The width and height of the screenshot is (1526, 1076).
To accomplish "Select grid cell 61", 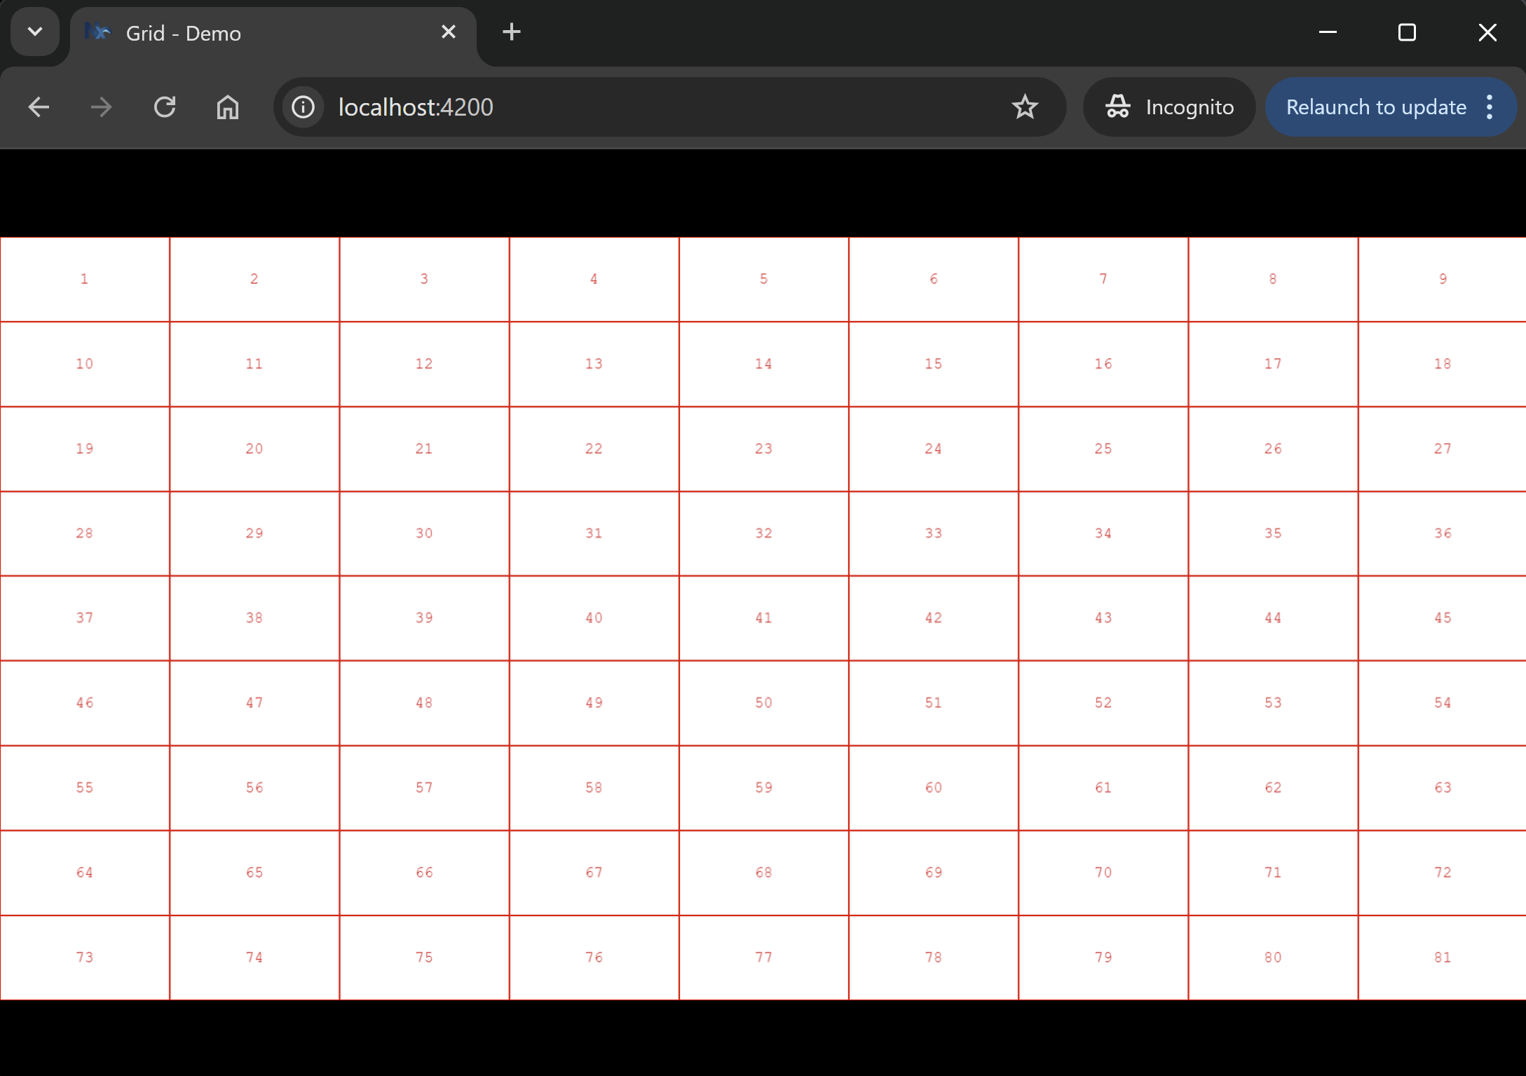I will (1103, 789).
